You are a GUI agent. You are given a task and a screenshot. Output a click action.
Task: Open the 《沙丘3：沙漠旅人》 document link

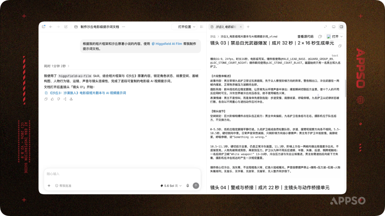(85, 93)
